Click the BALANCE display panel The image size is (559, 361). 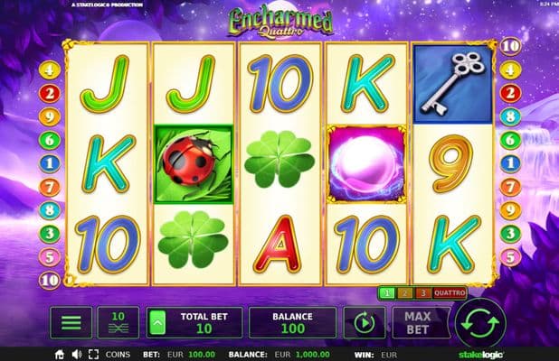click(293, 322)
